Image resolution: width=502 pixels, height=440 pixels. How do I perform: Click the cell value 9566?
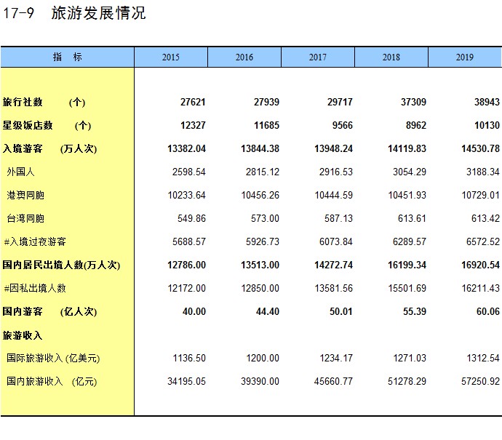click(342, 125)
